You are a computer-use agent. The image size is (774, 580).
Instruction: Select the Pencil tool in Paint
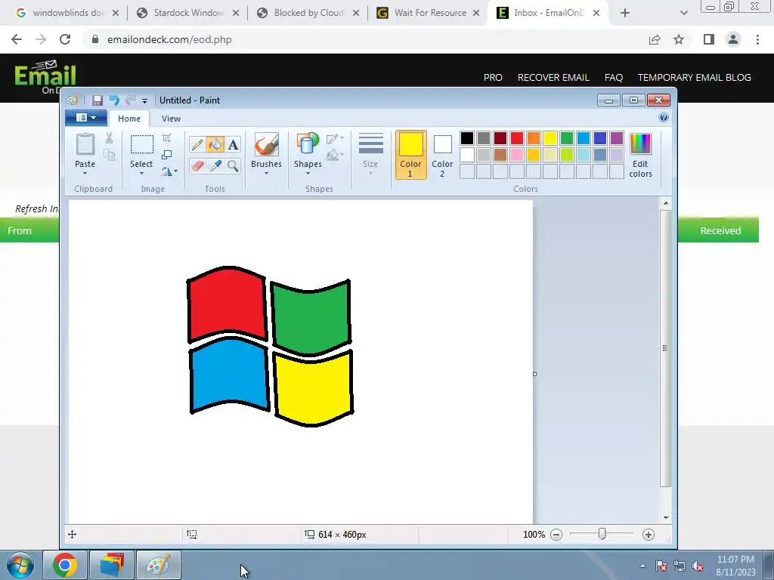click(x=197, y=144)
